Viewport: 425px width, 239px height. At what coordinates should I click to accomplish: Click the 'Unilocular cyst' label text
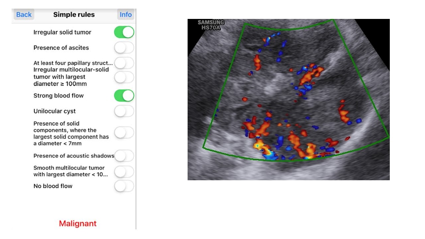[x=54, y=111]
